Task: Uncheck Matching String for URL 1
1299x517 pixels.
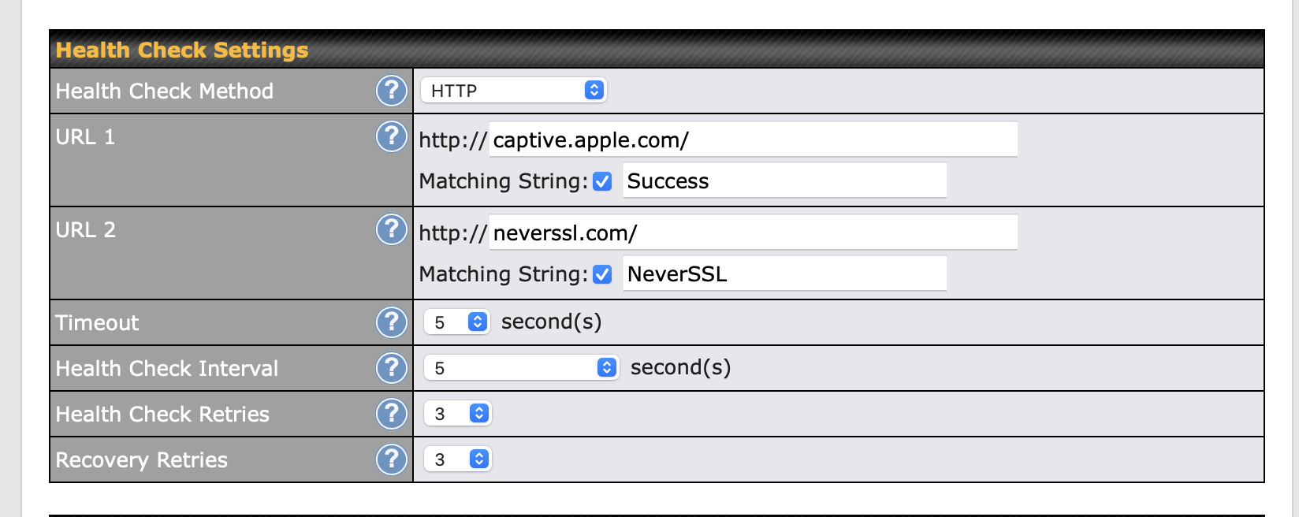Action: click(602, 182)
